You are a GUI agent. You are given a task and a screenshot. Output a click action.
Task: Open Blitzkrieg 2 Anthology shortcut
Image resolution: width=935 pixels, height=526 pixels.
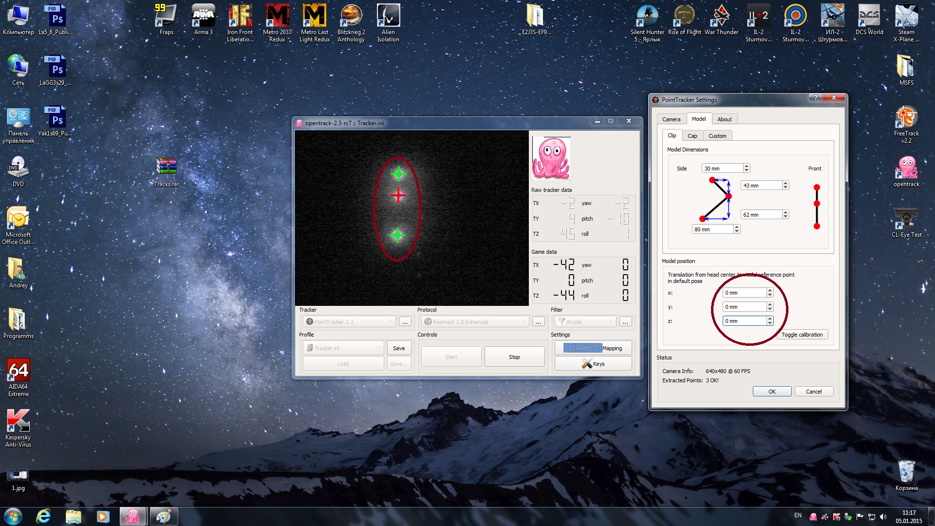point(351,23)
